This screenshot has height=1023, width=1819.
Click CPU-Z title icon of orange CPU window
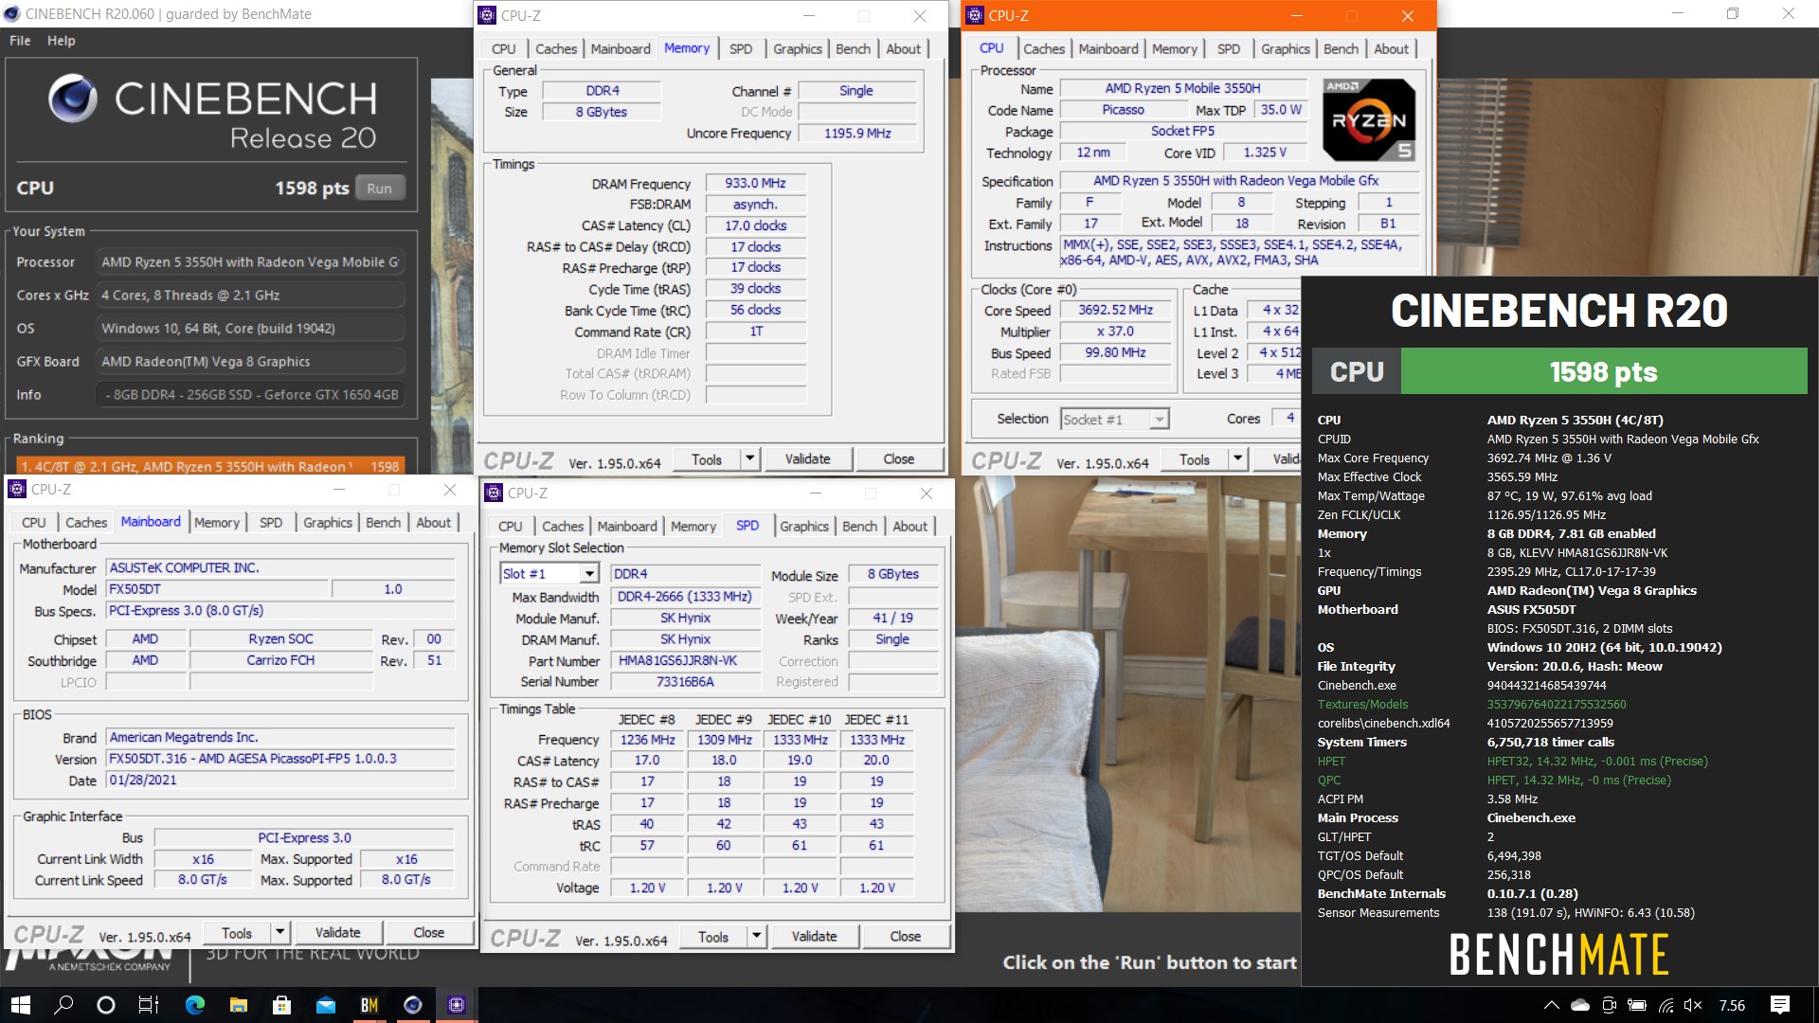(975, 15)
